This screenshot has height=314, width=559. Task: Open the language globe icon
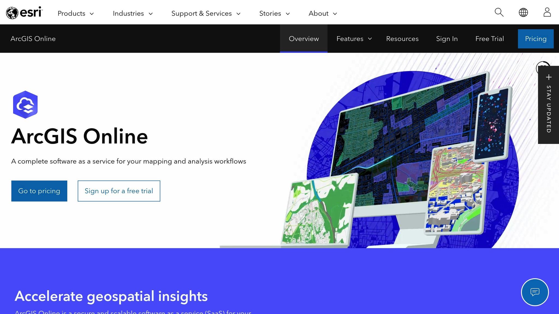[523, 12]
